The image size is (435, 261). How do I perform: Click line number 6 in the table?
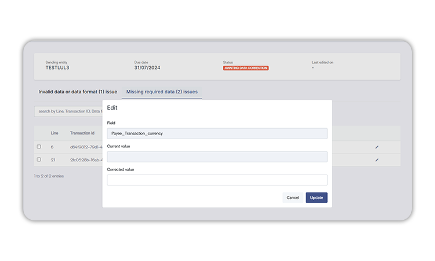pyautogui.click(x=52, y=147)
